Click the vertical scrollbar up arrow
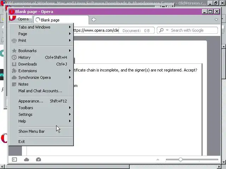The height and width of the screenshot is (169, 226). (224, 46)
